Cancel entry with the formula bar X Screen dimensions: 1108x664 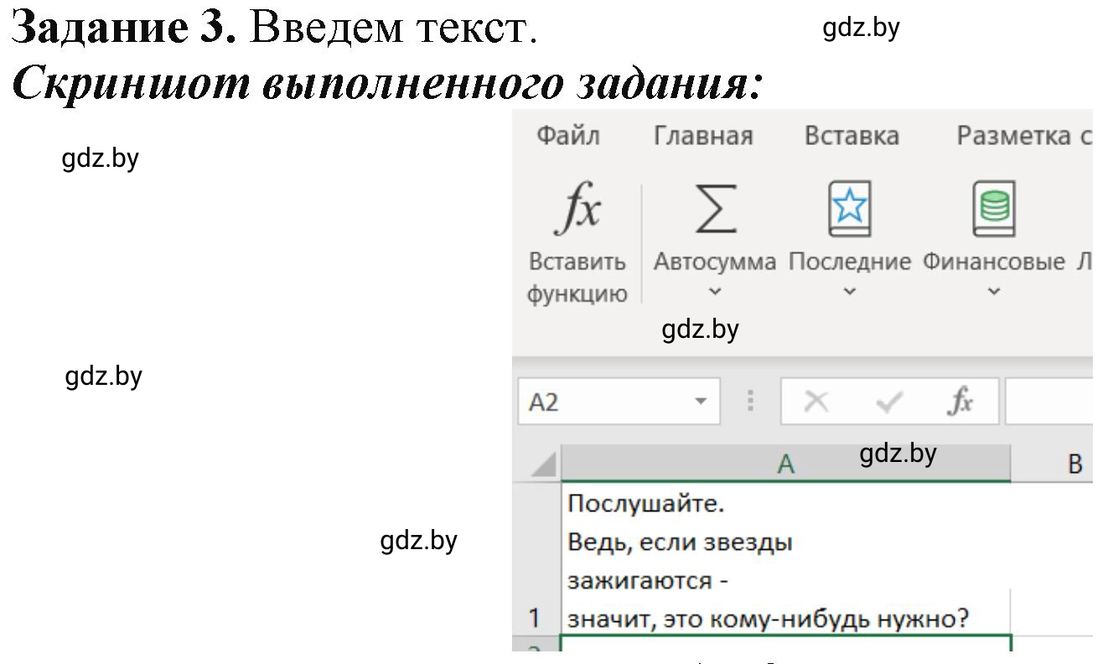coord(815,403)
